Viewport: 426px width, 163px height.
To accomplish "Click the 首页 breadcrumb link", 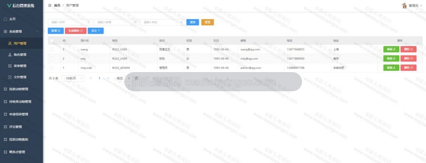I will 57,5.
